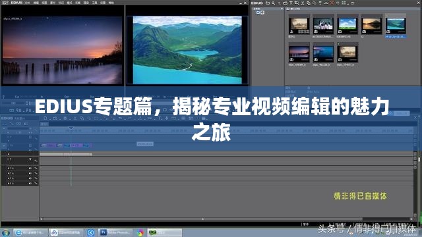
Task: Open the Windows Start button
Action: pyautogui.click(x=5, y=232)
